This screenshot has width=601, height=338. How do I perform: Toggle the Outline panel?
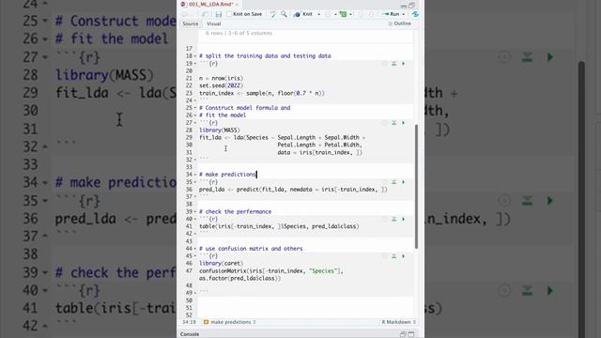(399, 23)
